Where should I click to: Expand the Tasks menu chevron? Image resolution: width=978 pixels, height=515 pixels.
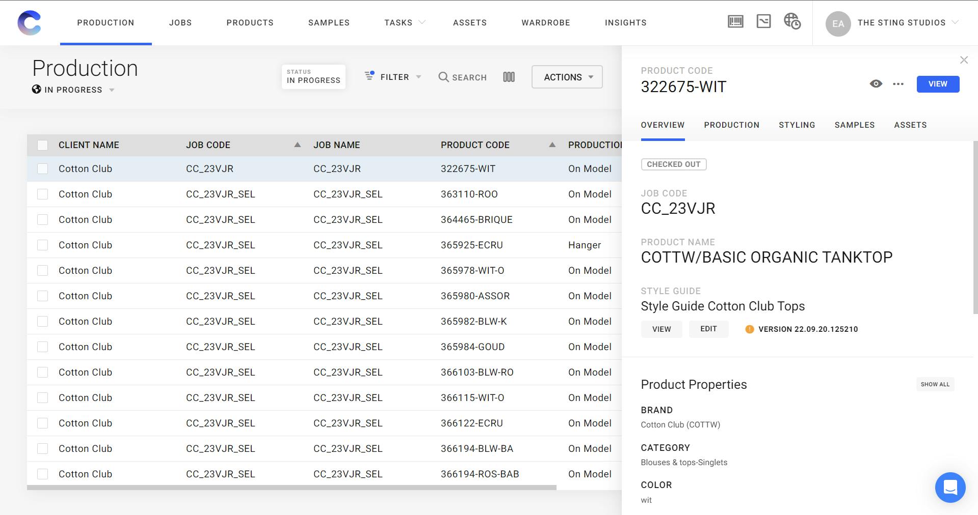coord(421,22)
